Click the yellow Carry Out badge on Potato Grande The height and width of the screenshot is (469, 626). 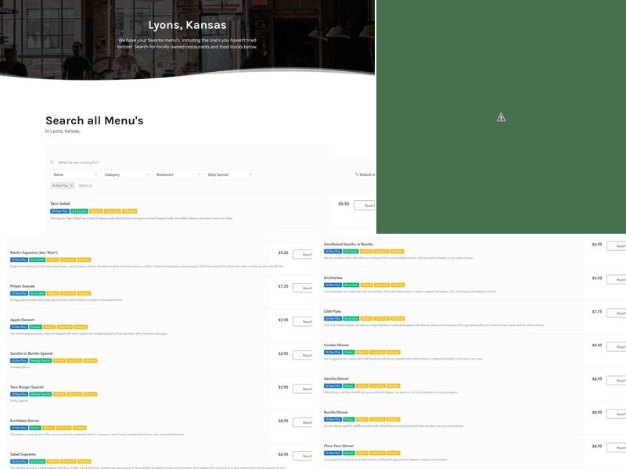67,292
